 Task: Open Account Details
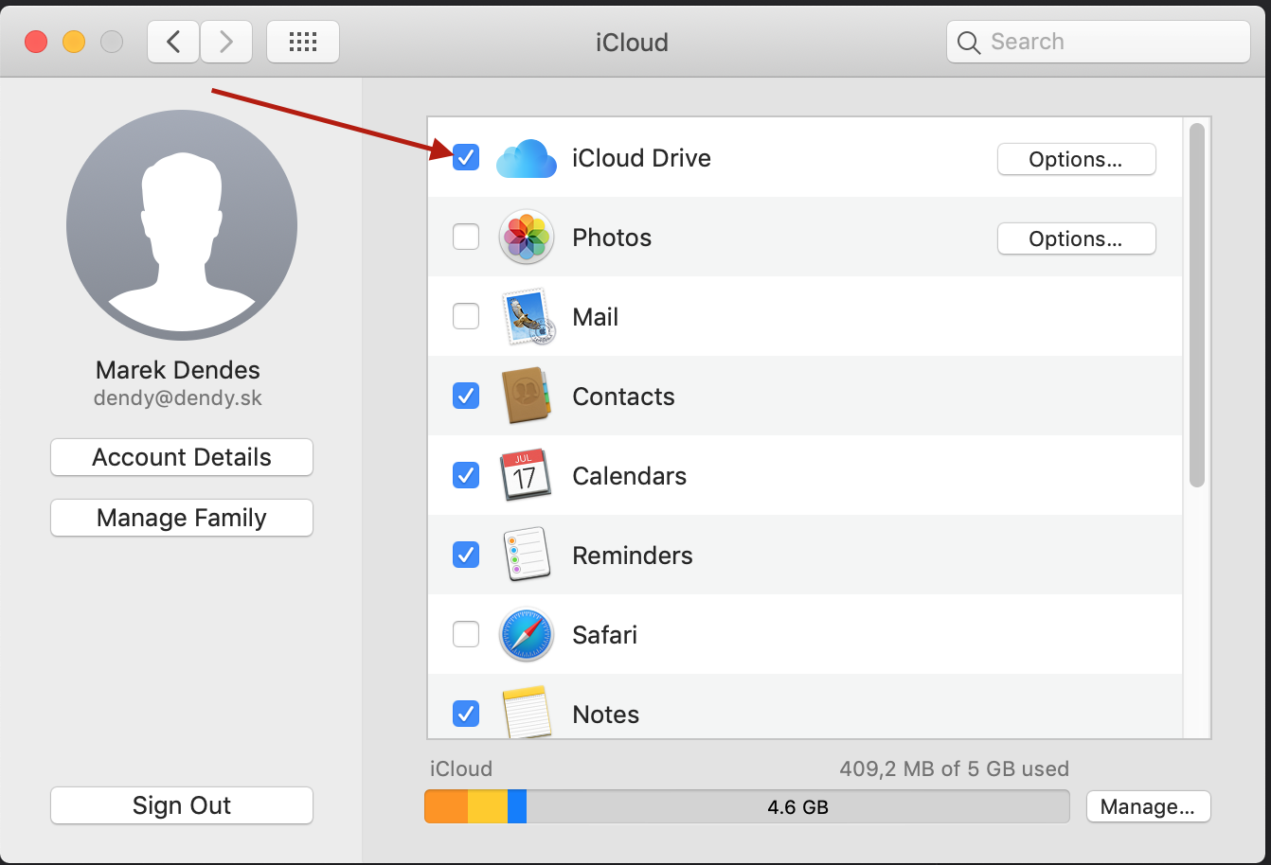pyautogui.click(x=182, y=457)
